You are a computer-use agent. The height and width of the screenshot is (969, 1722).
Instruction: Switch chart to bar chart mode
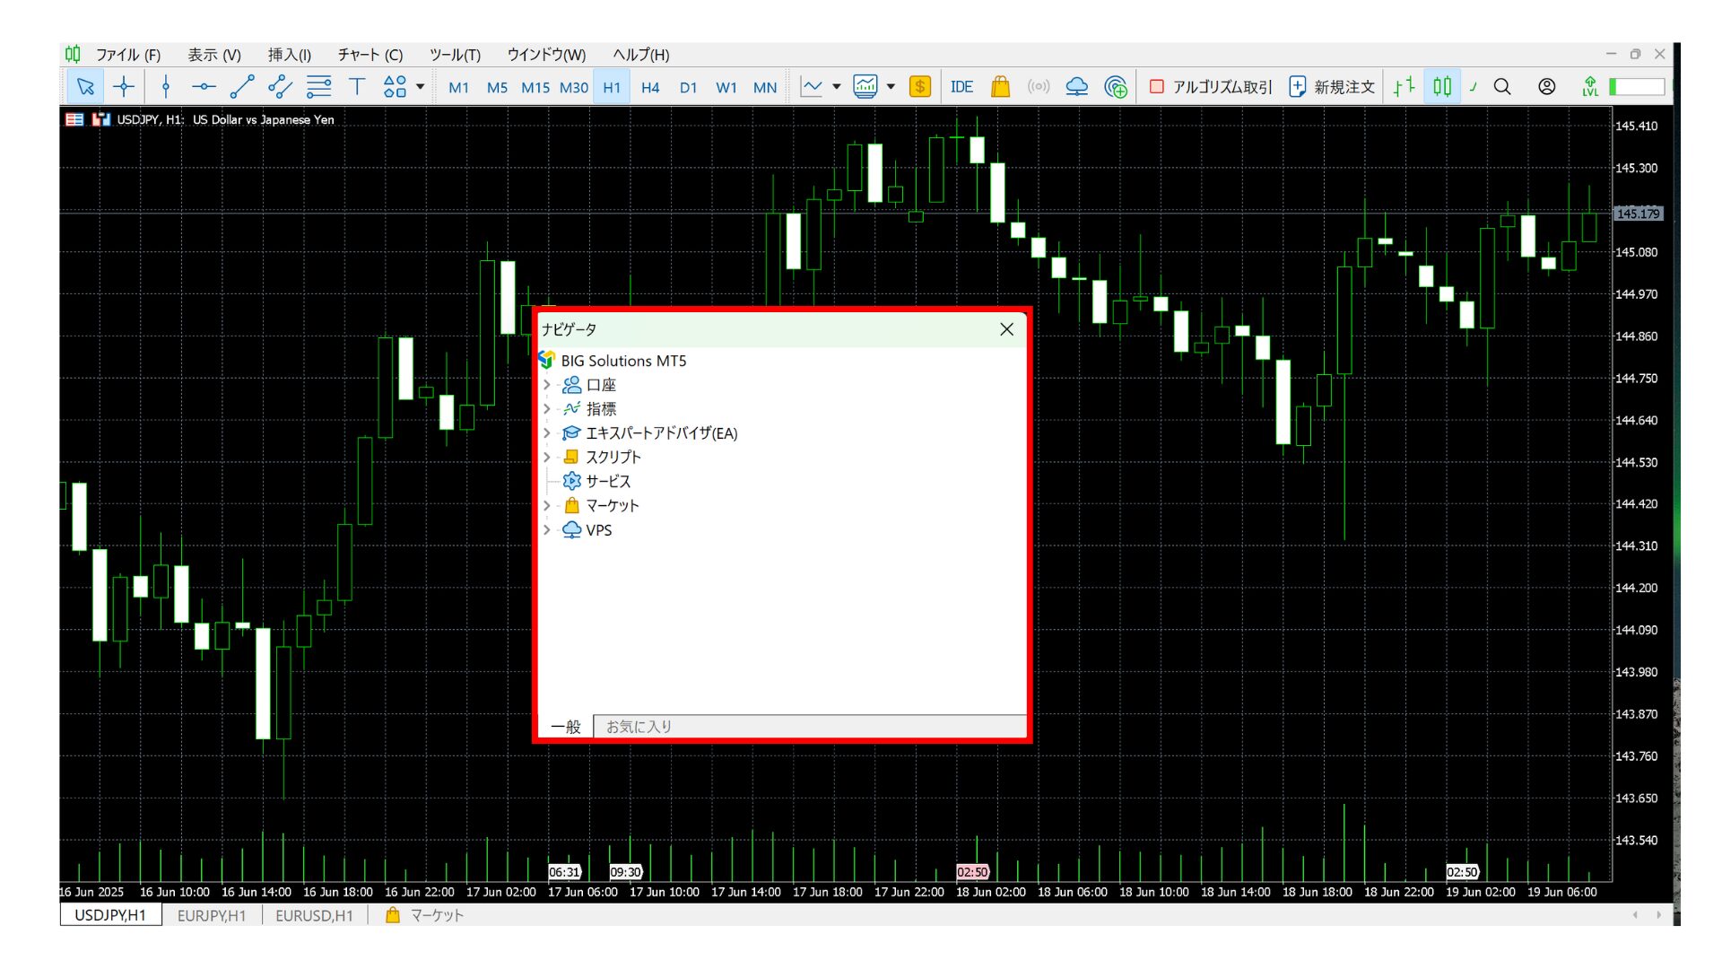point(1404,87)
